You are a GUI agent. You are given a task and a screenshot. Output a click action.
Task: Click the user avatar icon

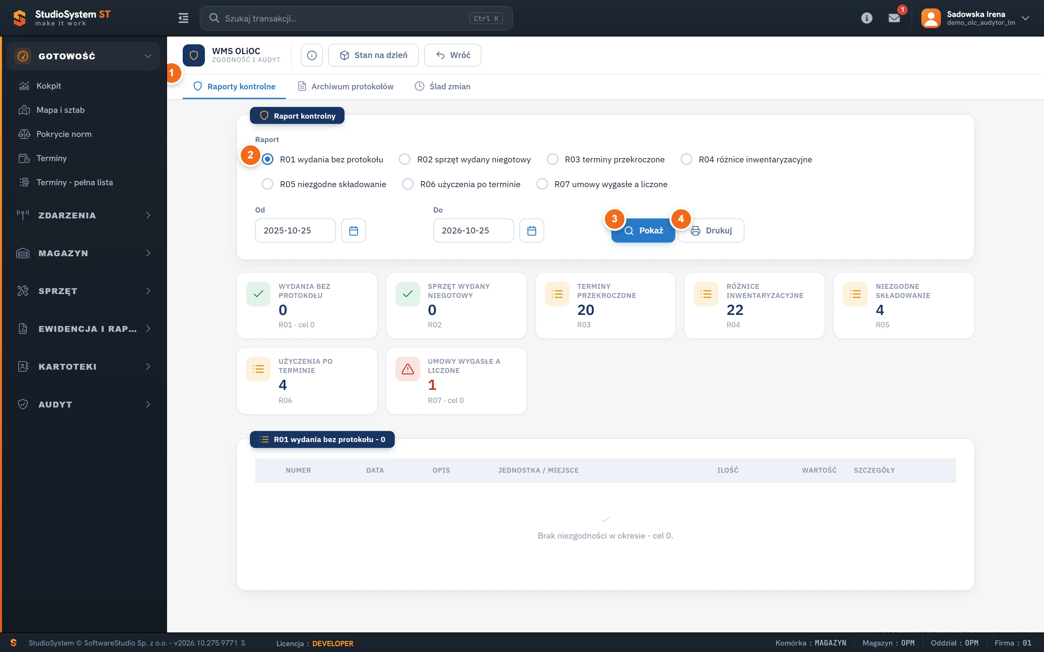point(930,18)
